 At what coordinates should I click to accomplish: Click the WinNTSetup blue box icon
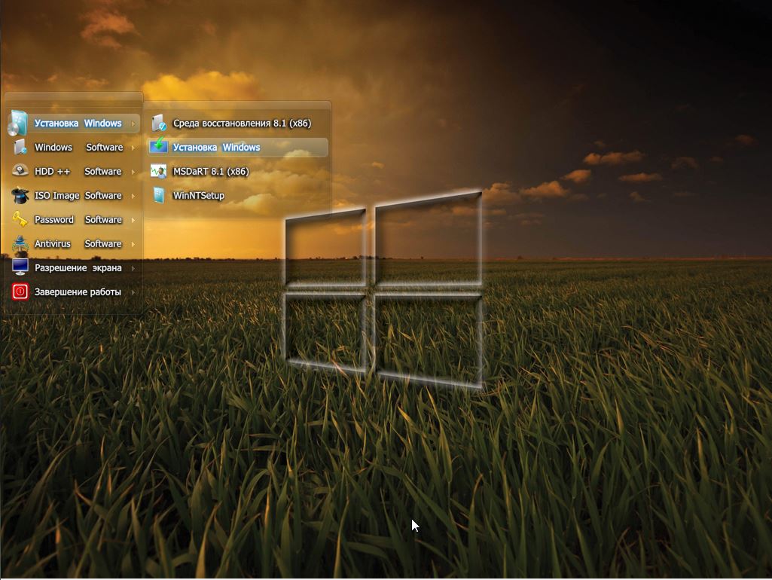click(x=158, y=195)
